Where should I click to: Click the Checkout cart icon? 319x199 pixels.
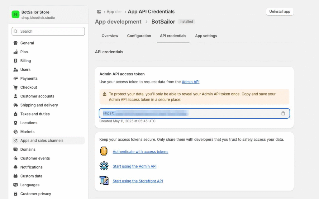(16, 87)
